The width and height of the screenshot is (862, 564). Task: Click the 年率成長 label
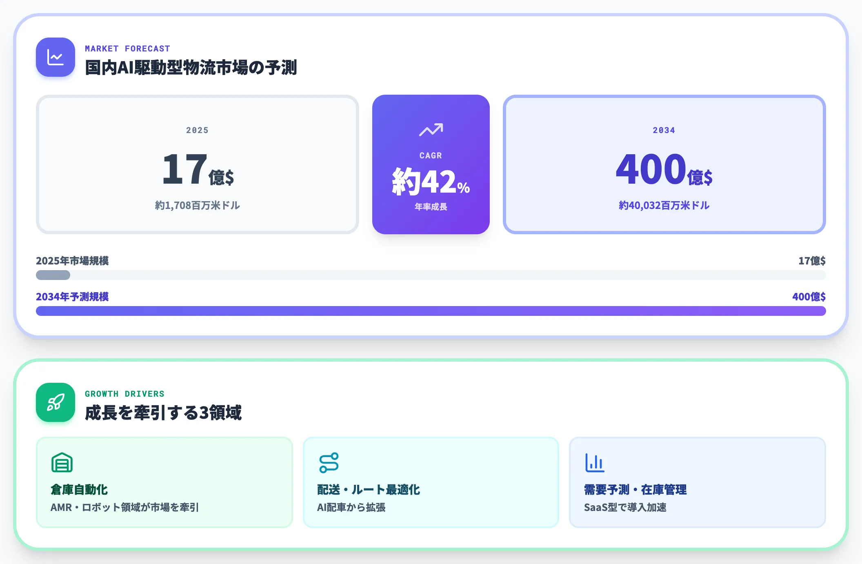click(x=431, y=207)
